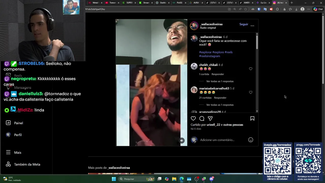
Task: Open the emoji picker in comment box
Action: click(251, 140)
